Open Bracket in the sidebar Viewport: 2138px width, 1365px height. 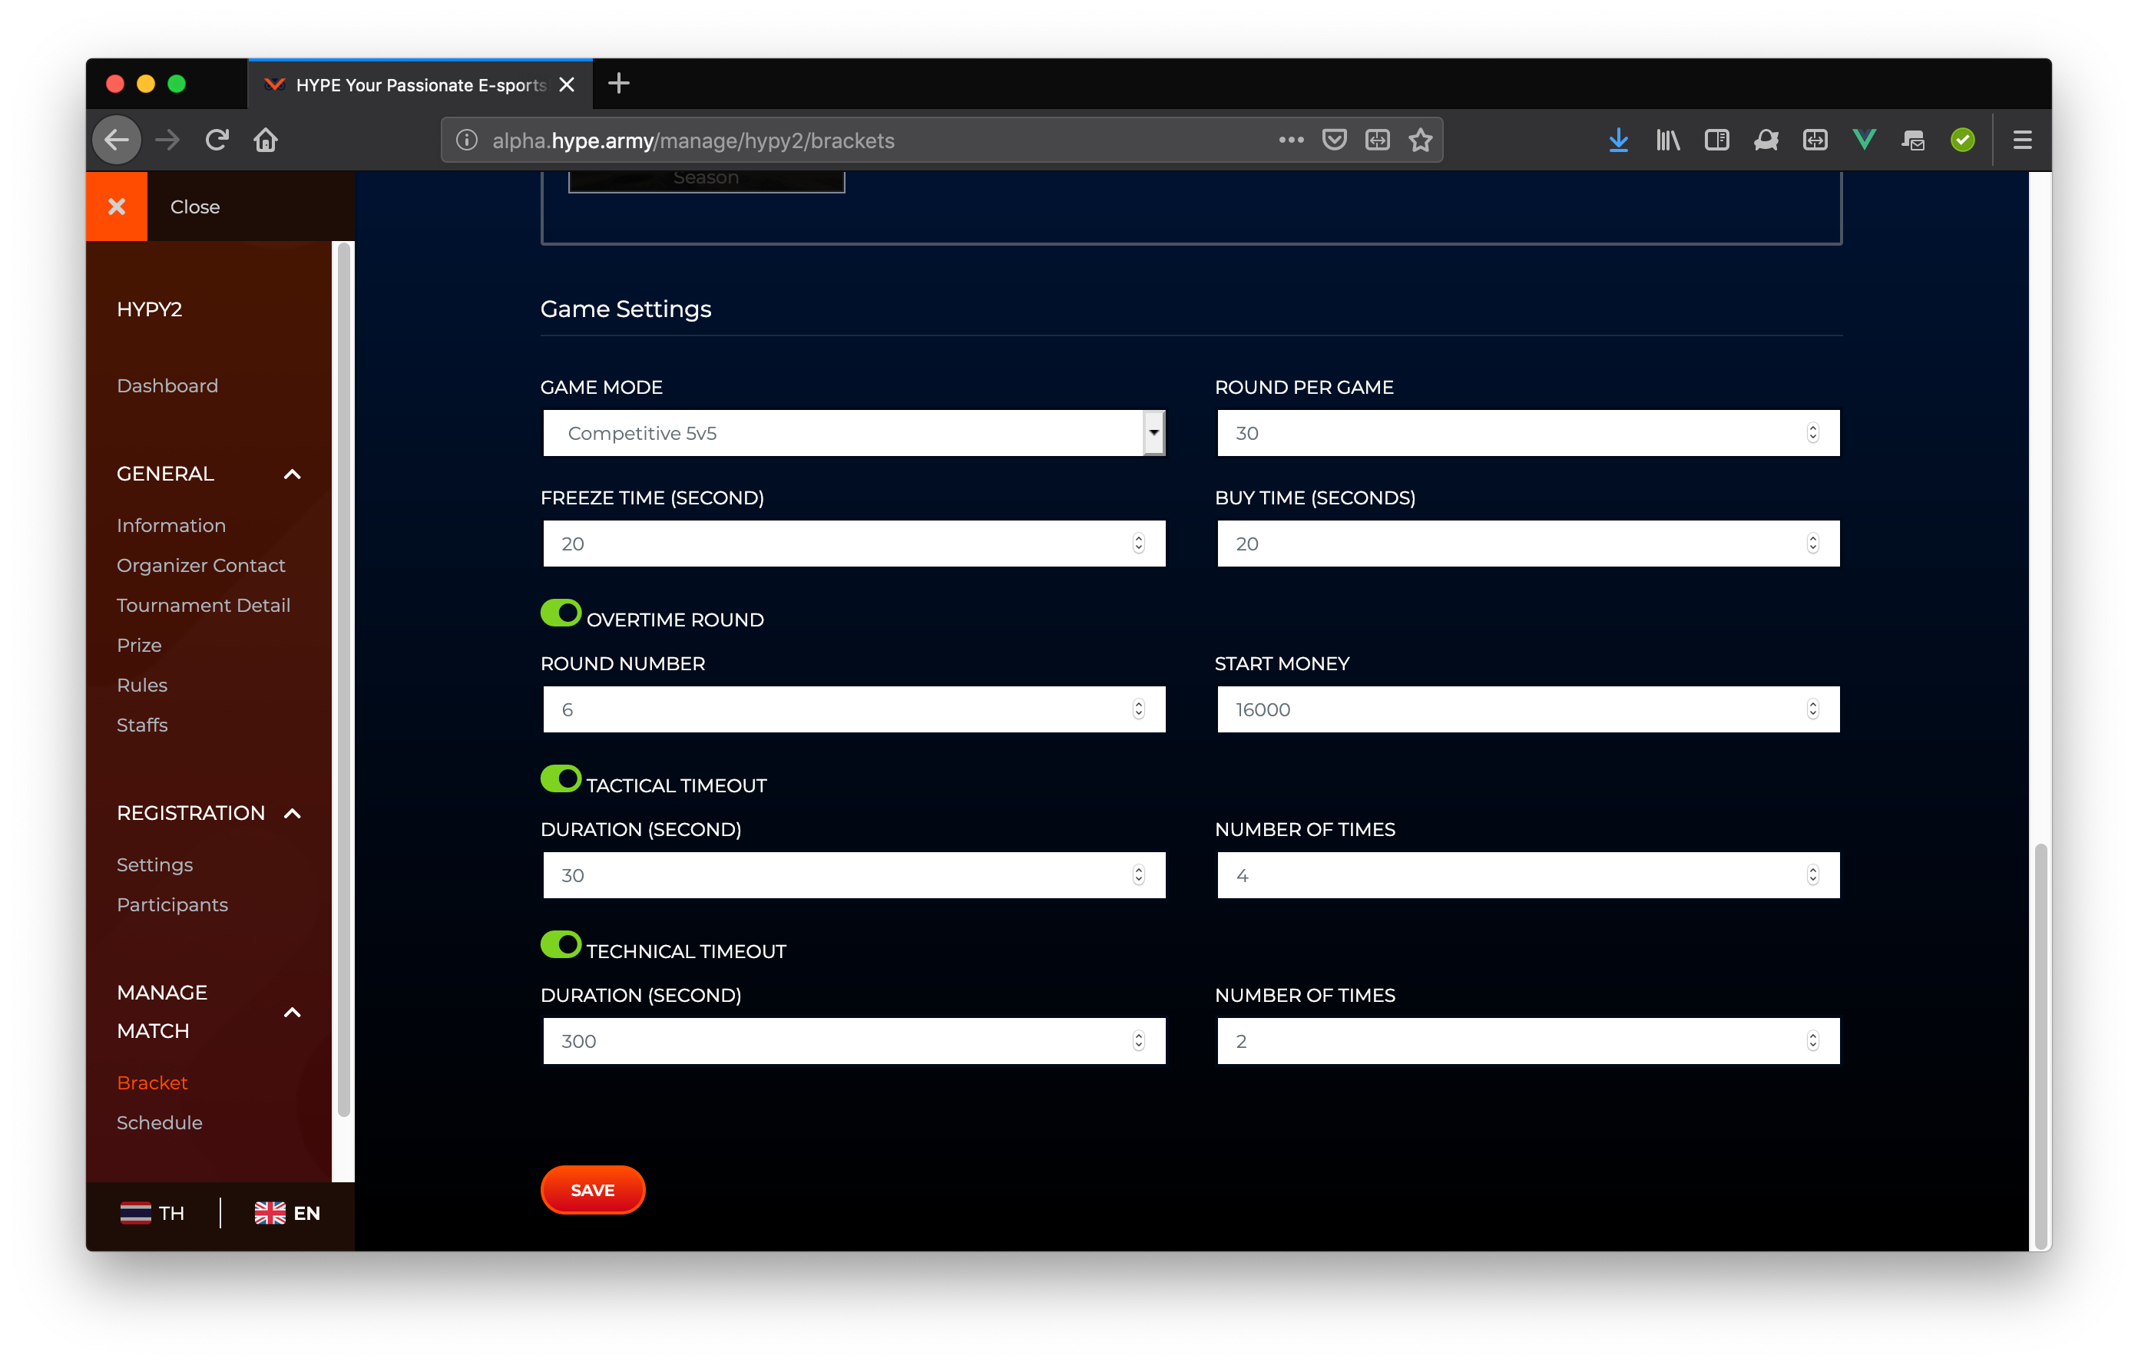152,1082
